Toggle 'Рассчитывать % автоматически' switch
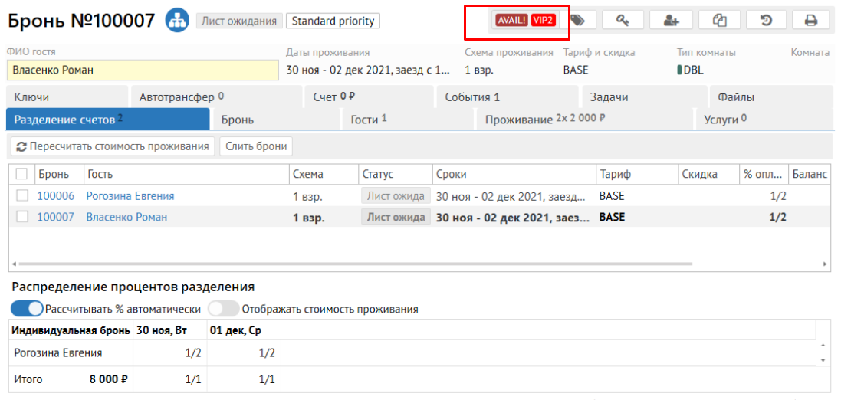Screen dimensions: 841x400 click(27, 309)
